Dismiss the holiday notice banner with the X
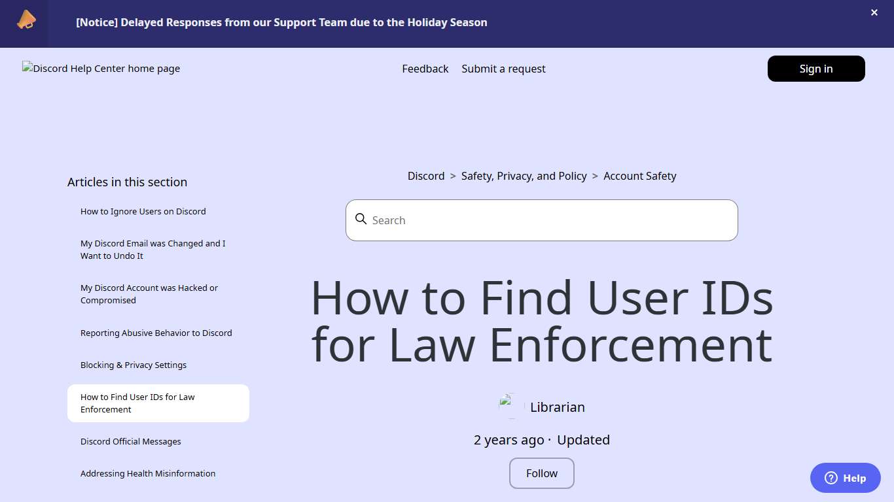Image resolution: width=894 pixels, height=502 pixels. click(x=874, y=12)
